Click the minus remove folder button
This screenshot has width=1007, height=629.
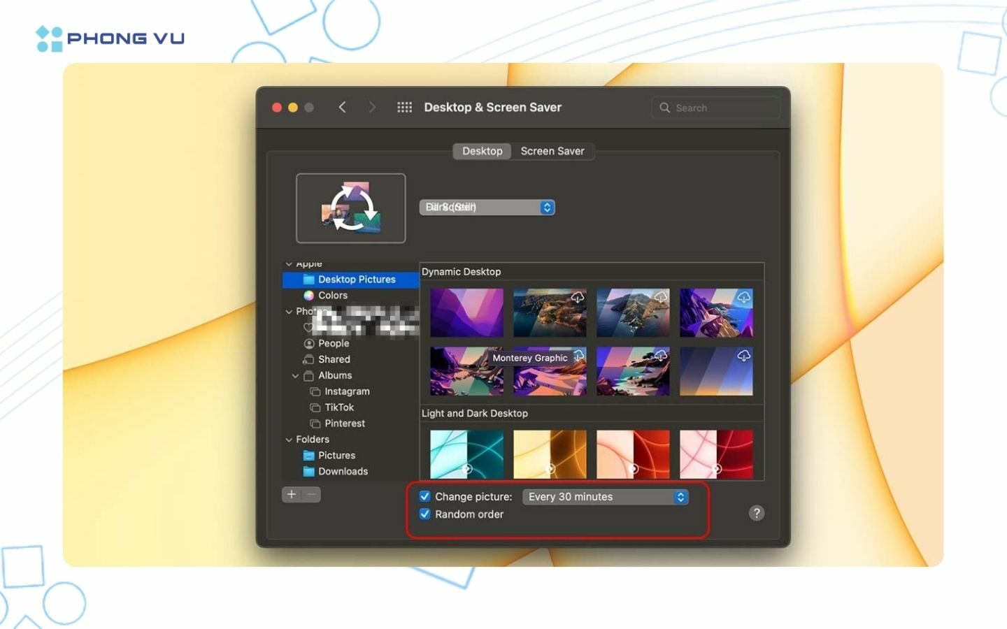[x=311, y=494]
